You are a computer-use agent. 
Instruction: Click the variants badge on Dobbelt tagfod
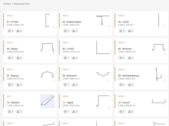coord(75,31)
